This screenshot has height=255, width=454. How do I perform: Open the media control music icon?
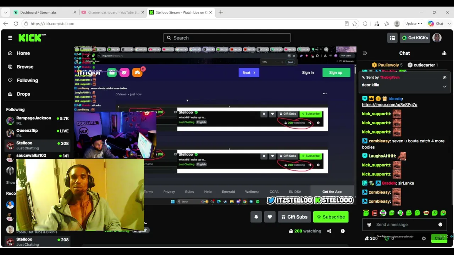click(x=377, y=24)
